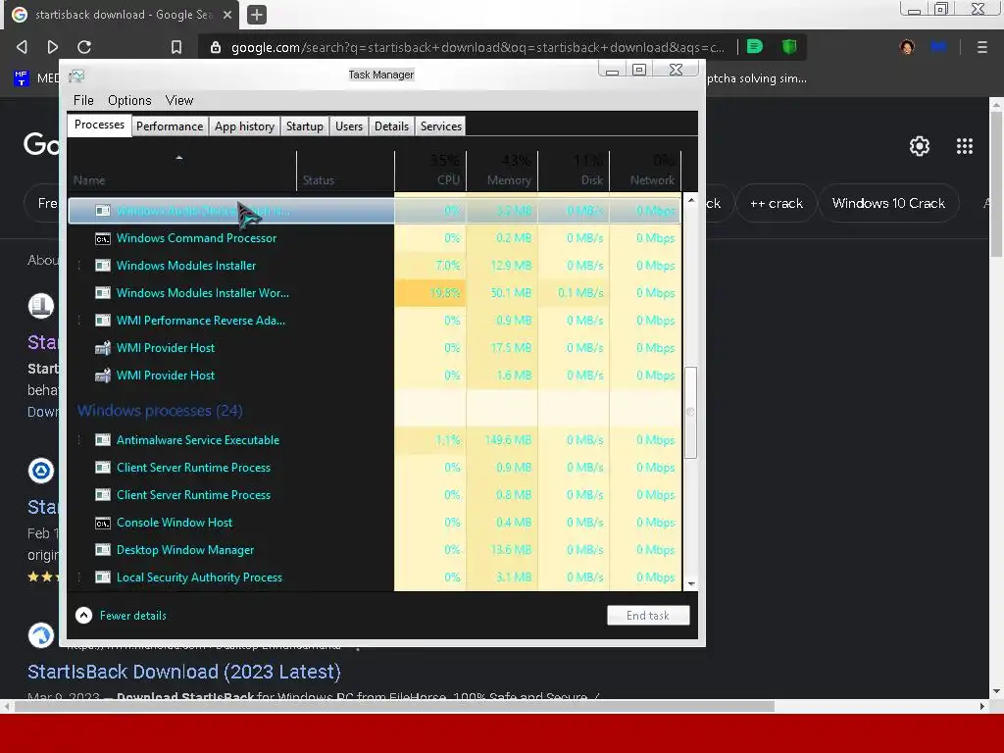Click the browser back arrow icon

click(22, 47)
